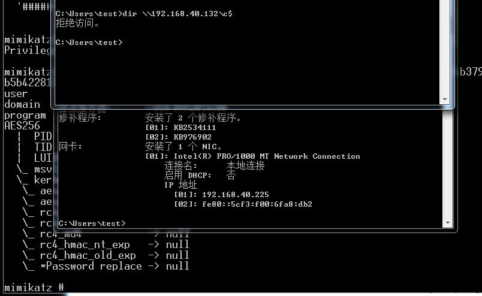Click the 'rc4_hmac_nt_exp -> null' line
This screenshot has height=296, width=482.
pyautogui.click(x=106, y=244)
